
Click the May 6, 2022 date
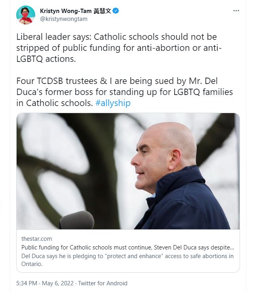click(x=58, y=283)
